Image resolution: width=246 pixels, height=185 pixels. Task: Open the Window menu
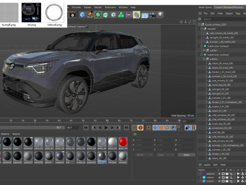pos(123,7)
